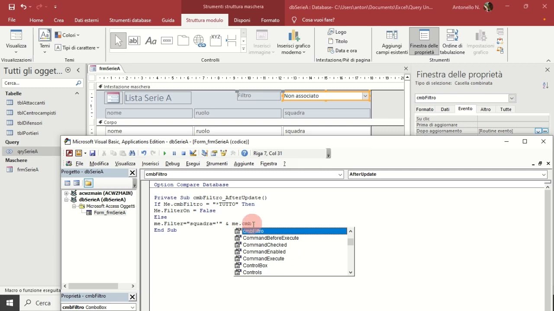Click View Code icon in Progetto panel
The width and height of the screenshot is (554, 311).
[68, 183]
